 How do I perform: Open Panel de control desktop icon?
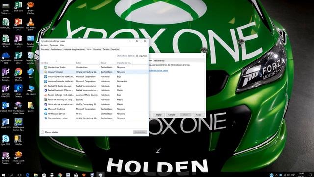click(30, 41)
